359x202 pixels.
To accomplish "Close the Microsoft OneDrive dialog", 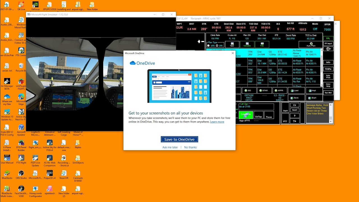I will coord(233,53).
